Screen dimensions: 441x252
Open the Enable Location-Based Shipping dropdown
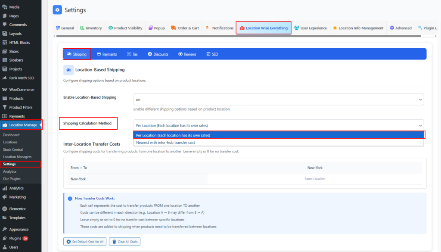pos(278,100)
